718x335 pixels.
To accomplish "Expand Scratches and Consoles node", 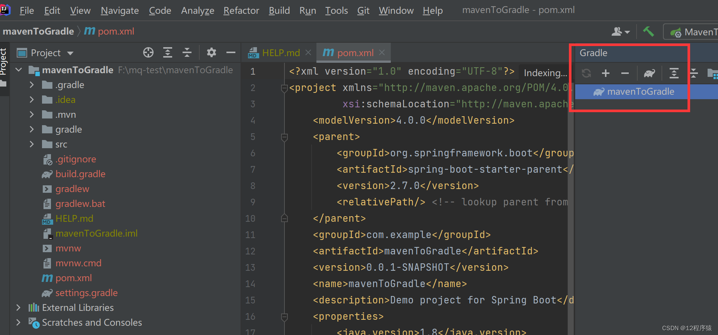I will pyautogui.click(x=18, y=322).
